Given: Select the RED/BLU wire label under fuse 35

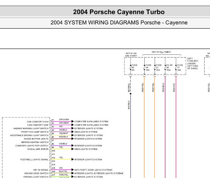Looking at the screenshot, I should [x=163, y=87].
